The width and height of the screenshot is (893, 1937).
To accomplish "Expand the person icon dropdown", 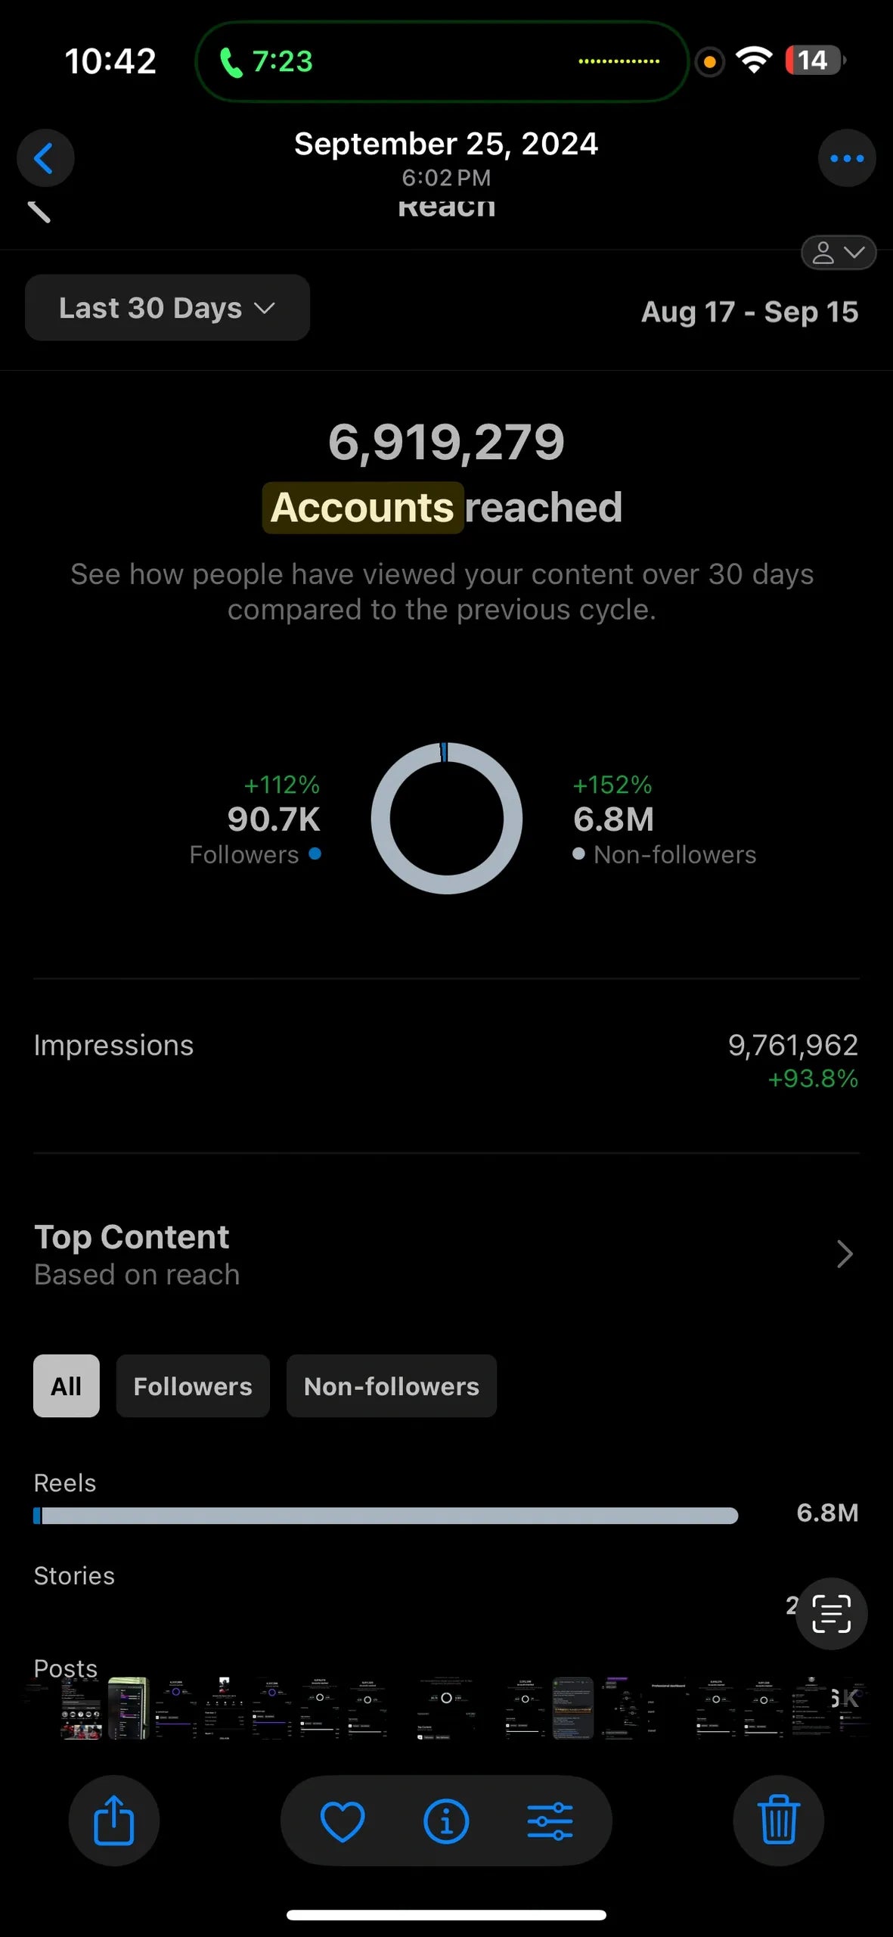I will (838, 253).
